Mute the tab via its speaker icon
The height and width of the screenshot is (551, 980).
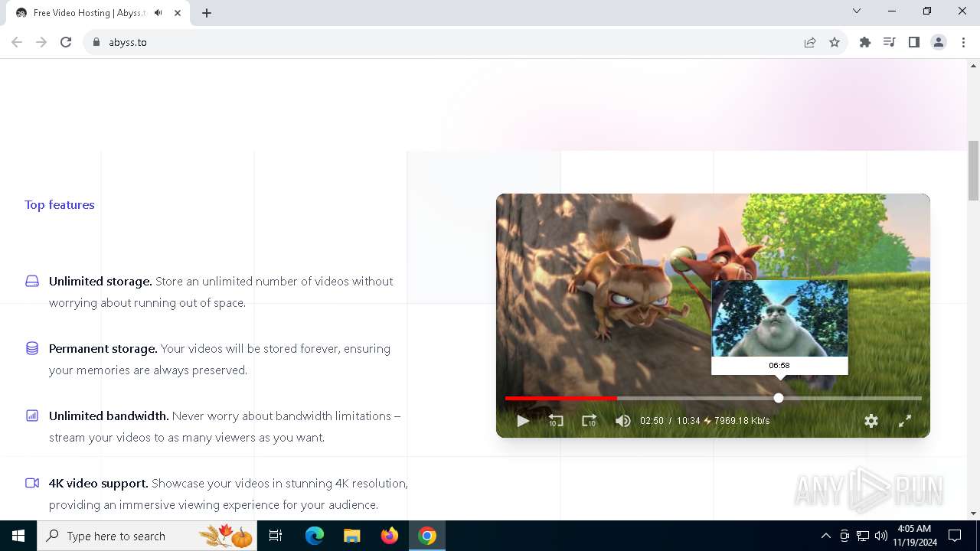pos(158,13)
